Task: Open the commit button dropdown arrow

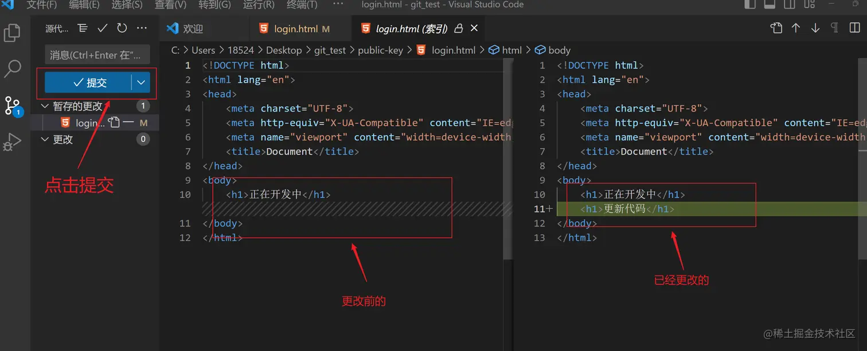Action: click(141, 82)
